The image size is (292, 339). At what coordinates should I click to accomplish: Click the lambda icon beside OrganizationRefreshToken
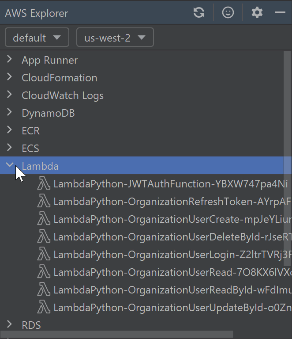tap(44, 202)
